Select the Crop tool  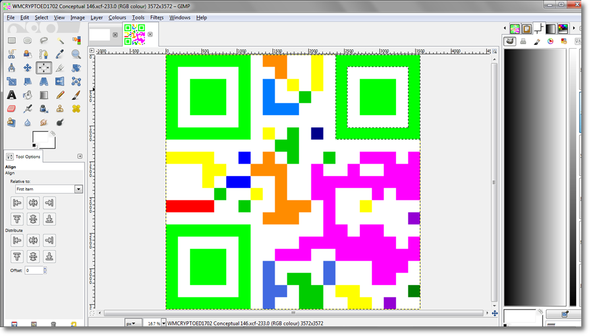click(60, 68)
